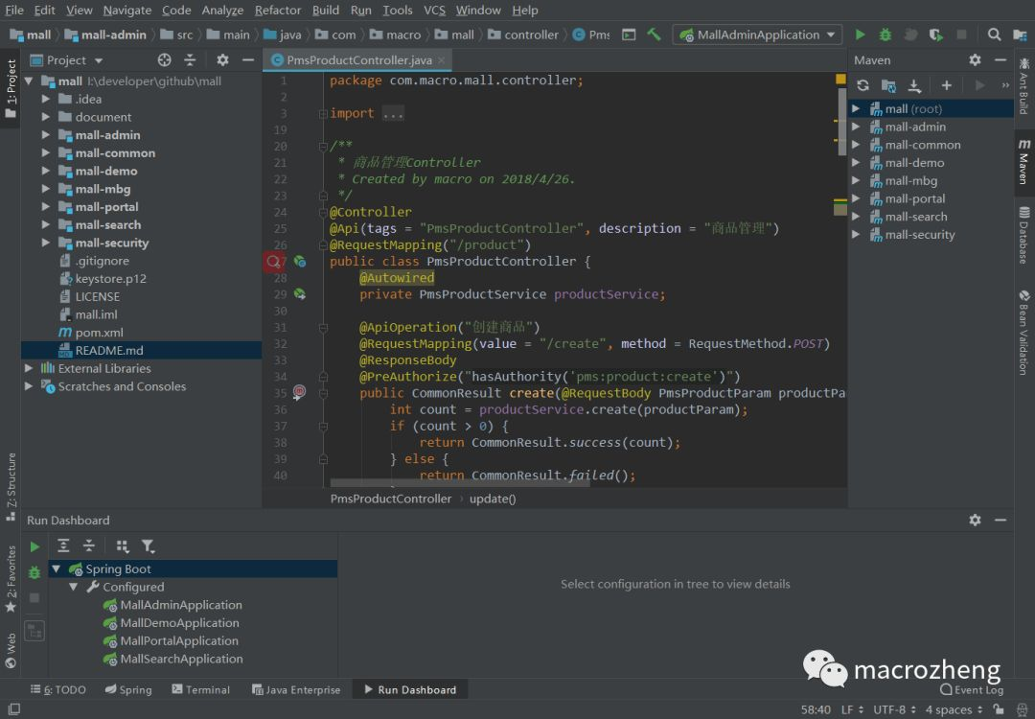Collapse Spring Boot node in Run Dashboard
Viewport: 1035px width, 719px height.
(x=57, y=568)
